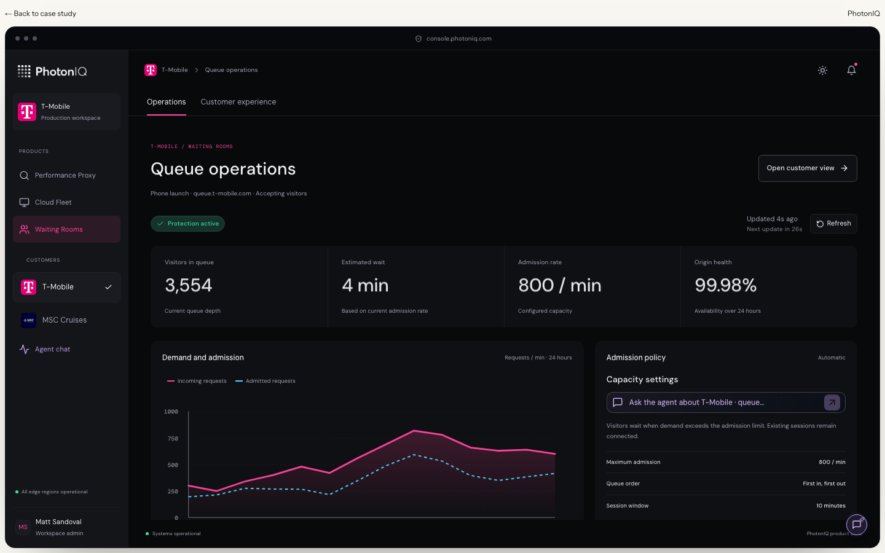The image size is (885, 553).
Task: Click the 800 / min admission rate value
Action: coord(559,286)
